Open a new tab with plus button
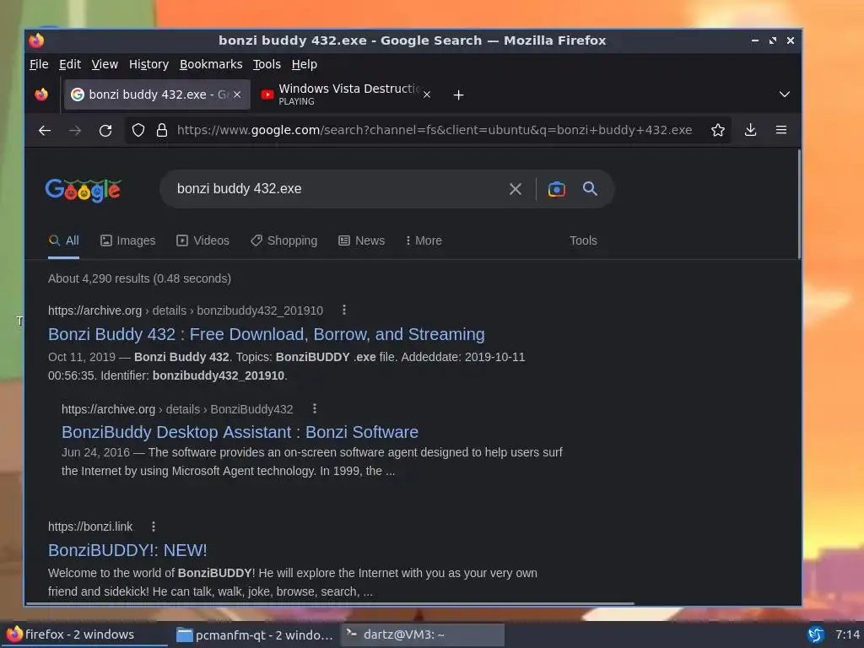Image resolution: width=864 pixels, height=648 pixels. [x=458, y=94]
